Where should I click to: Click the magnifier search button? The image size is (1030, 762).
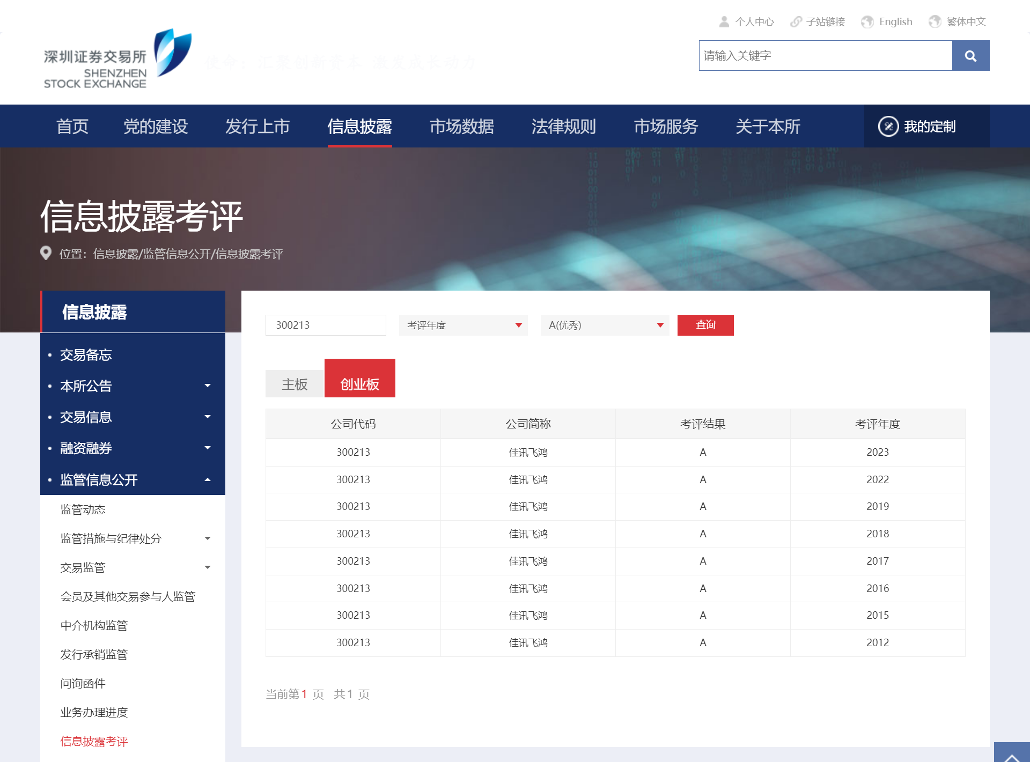(x=970, y=56)
